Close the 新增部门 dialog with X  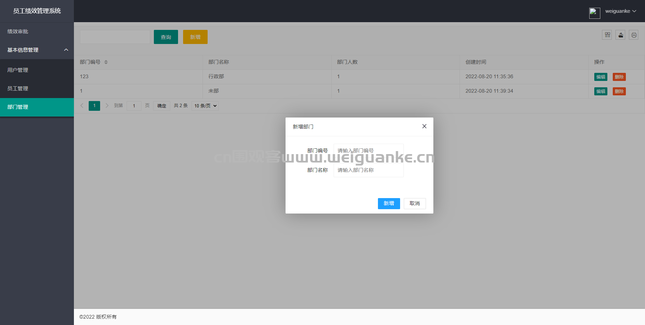pyautogui.click(x=424, y=126)
